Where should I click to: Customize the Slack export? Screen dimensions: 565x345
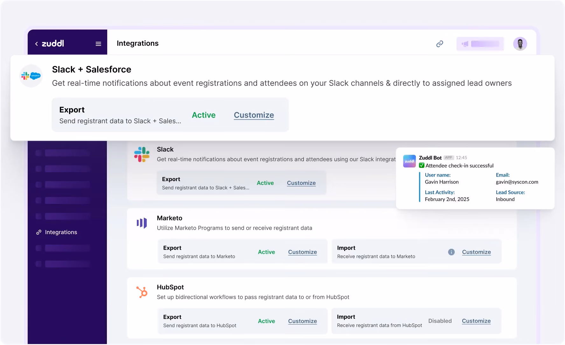tap(301, 183)
